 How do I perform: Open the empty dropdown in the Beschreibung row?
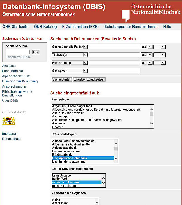click(x=159, y=63)
